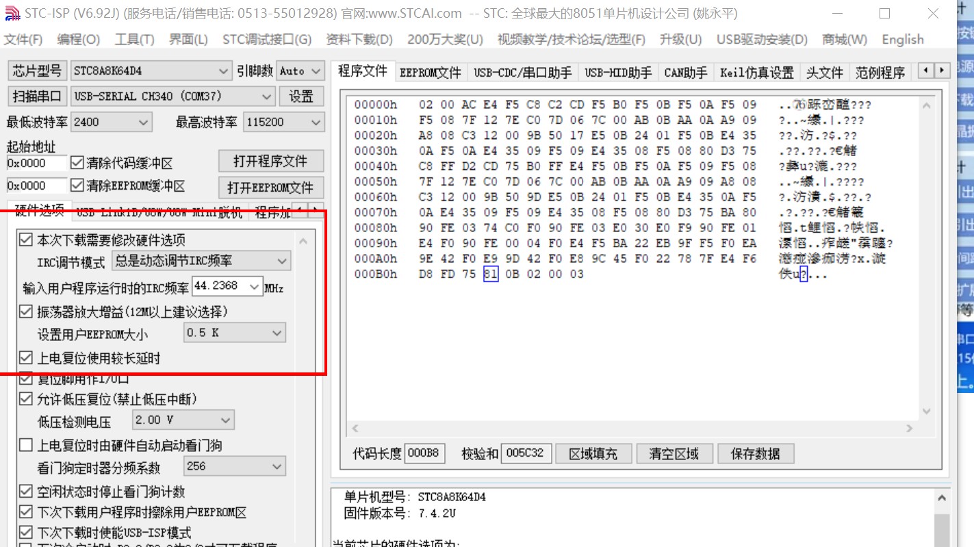The height and width of the screenshot is (547, 974).
Task: Open the 文件(F) menu
Action: pos(23,40)
